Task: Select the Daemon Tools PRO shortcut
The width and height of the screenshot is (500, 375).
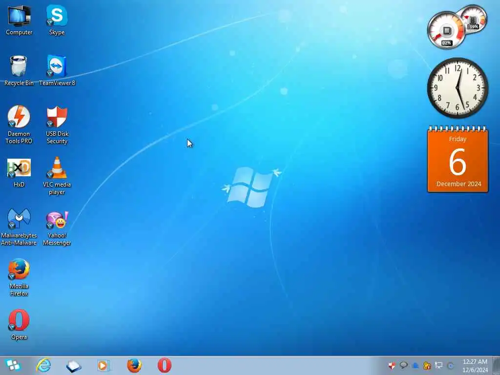Action: (19, 125)
